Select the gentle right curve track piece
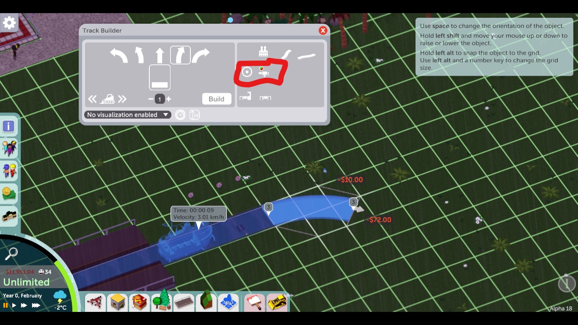This screenshot has width=578, height=325. click(x=180, y=55)
